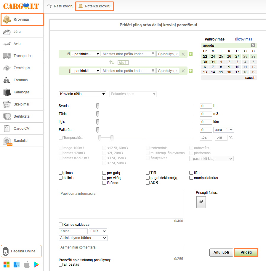Close the gruodis calendar with X icon
Image resolution: width=266 pixels, height=271 pixels.
pos(253,46)
